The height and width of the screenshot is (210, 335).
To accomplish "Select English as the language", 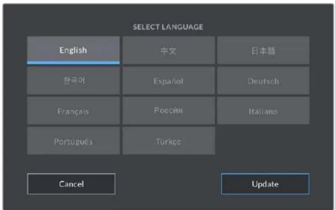I will pos(73,50).
